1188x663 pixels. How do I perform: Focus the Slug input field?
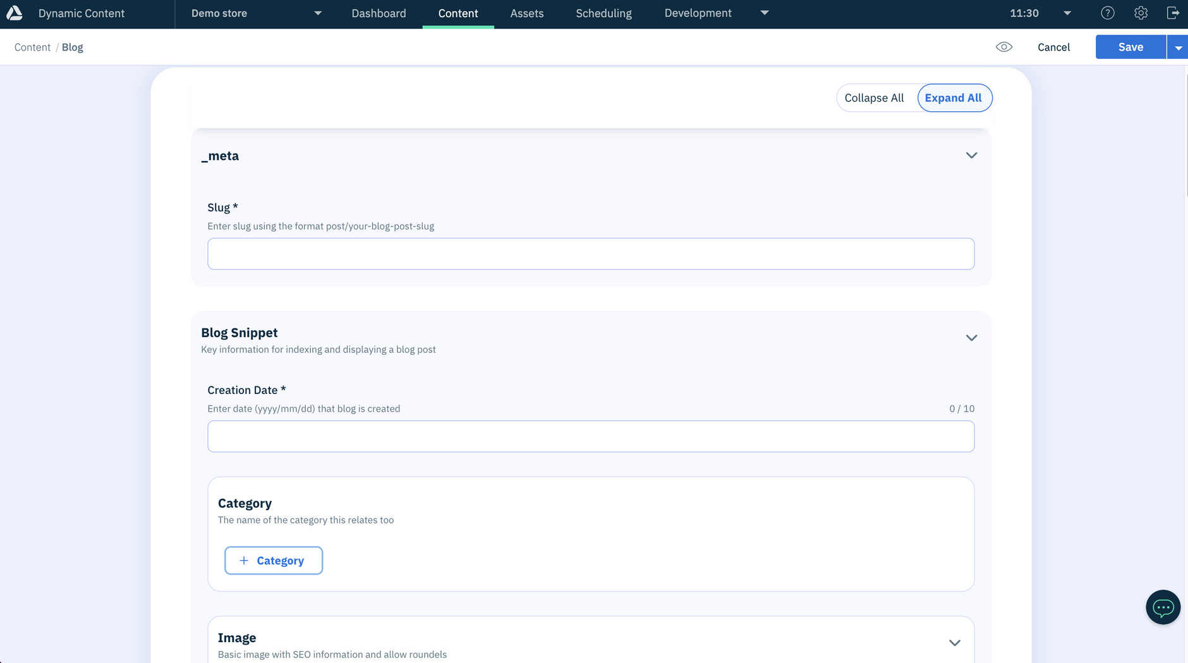pyautogui.click(x=591, y=254)
